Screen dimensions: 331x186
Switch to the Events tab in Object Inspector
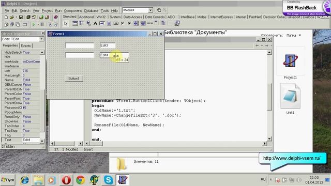point(26,46)
